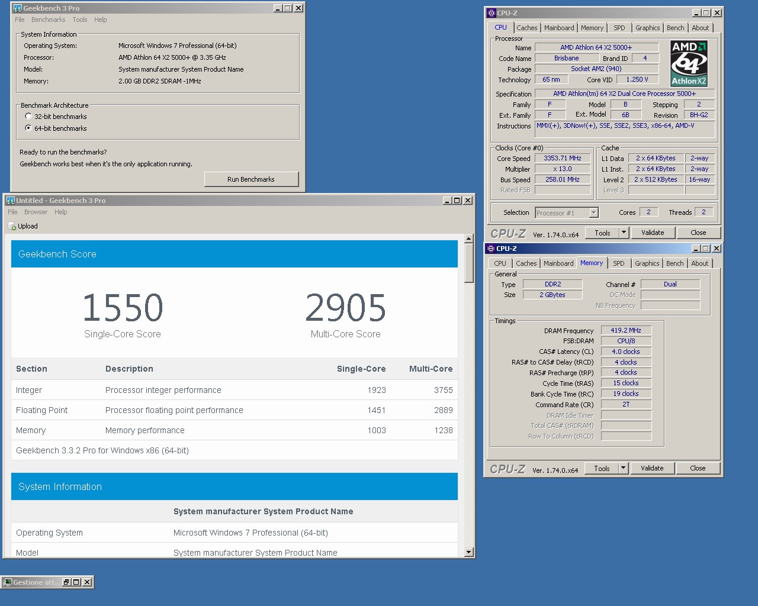The width and height of the screenshot is (758, 606).
Task: Click the CPU-Z icon in memory window title bar
Action: pos(490,249)
